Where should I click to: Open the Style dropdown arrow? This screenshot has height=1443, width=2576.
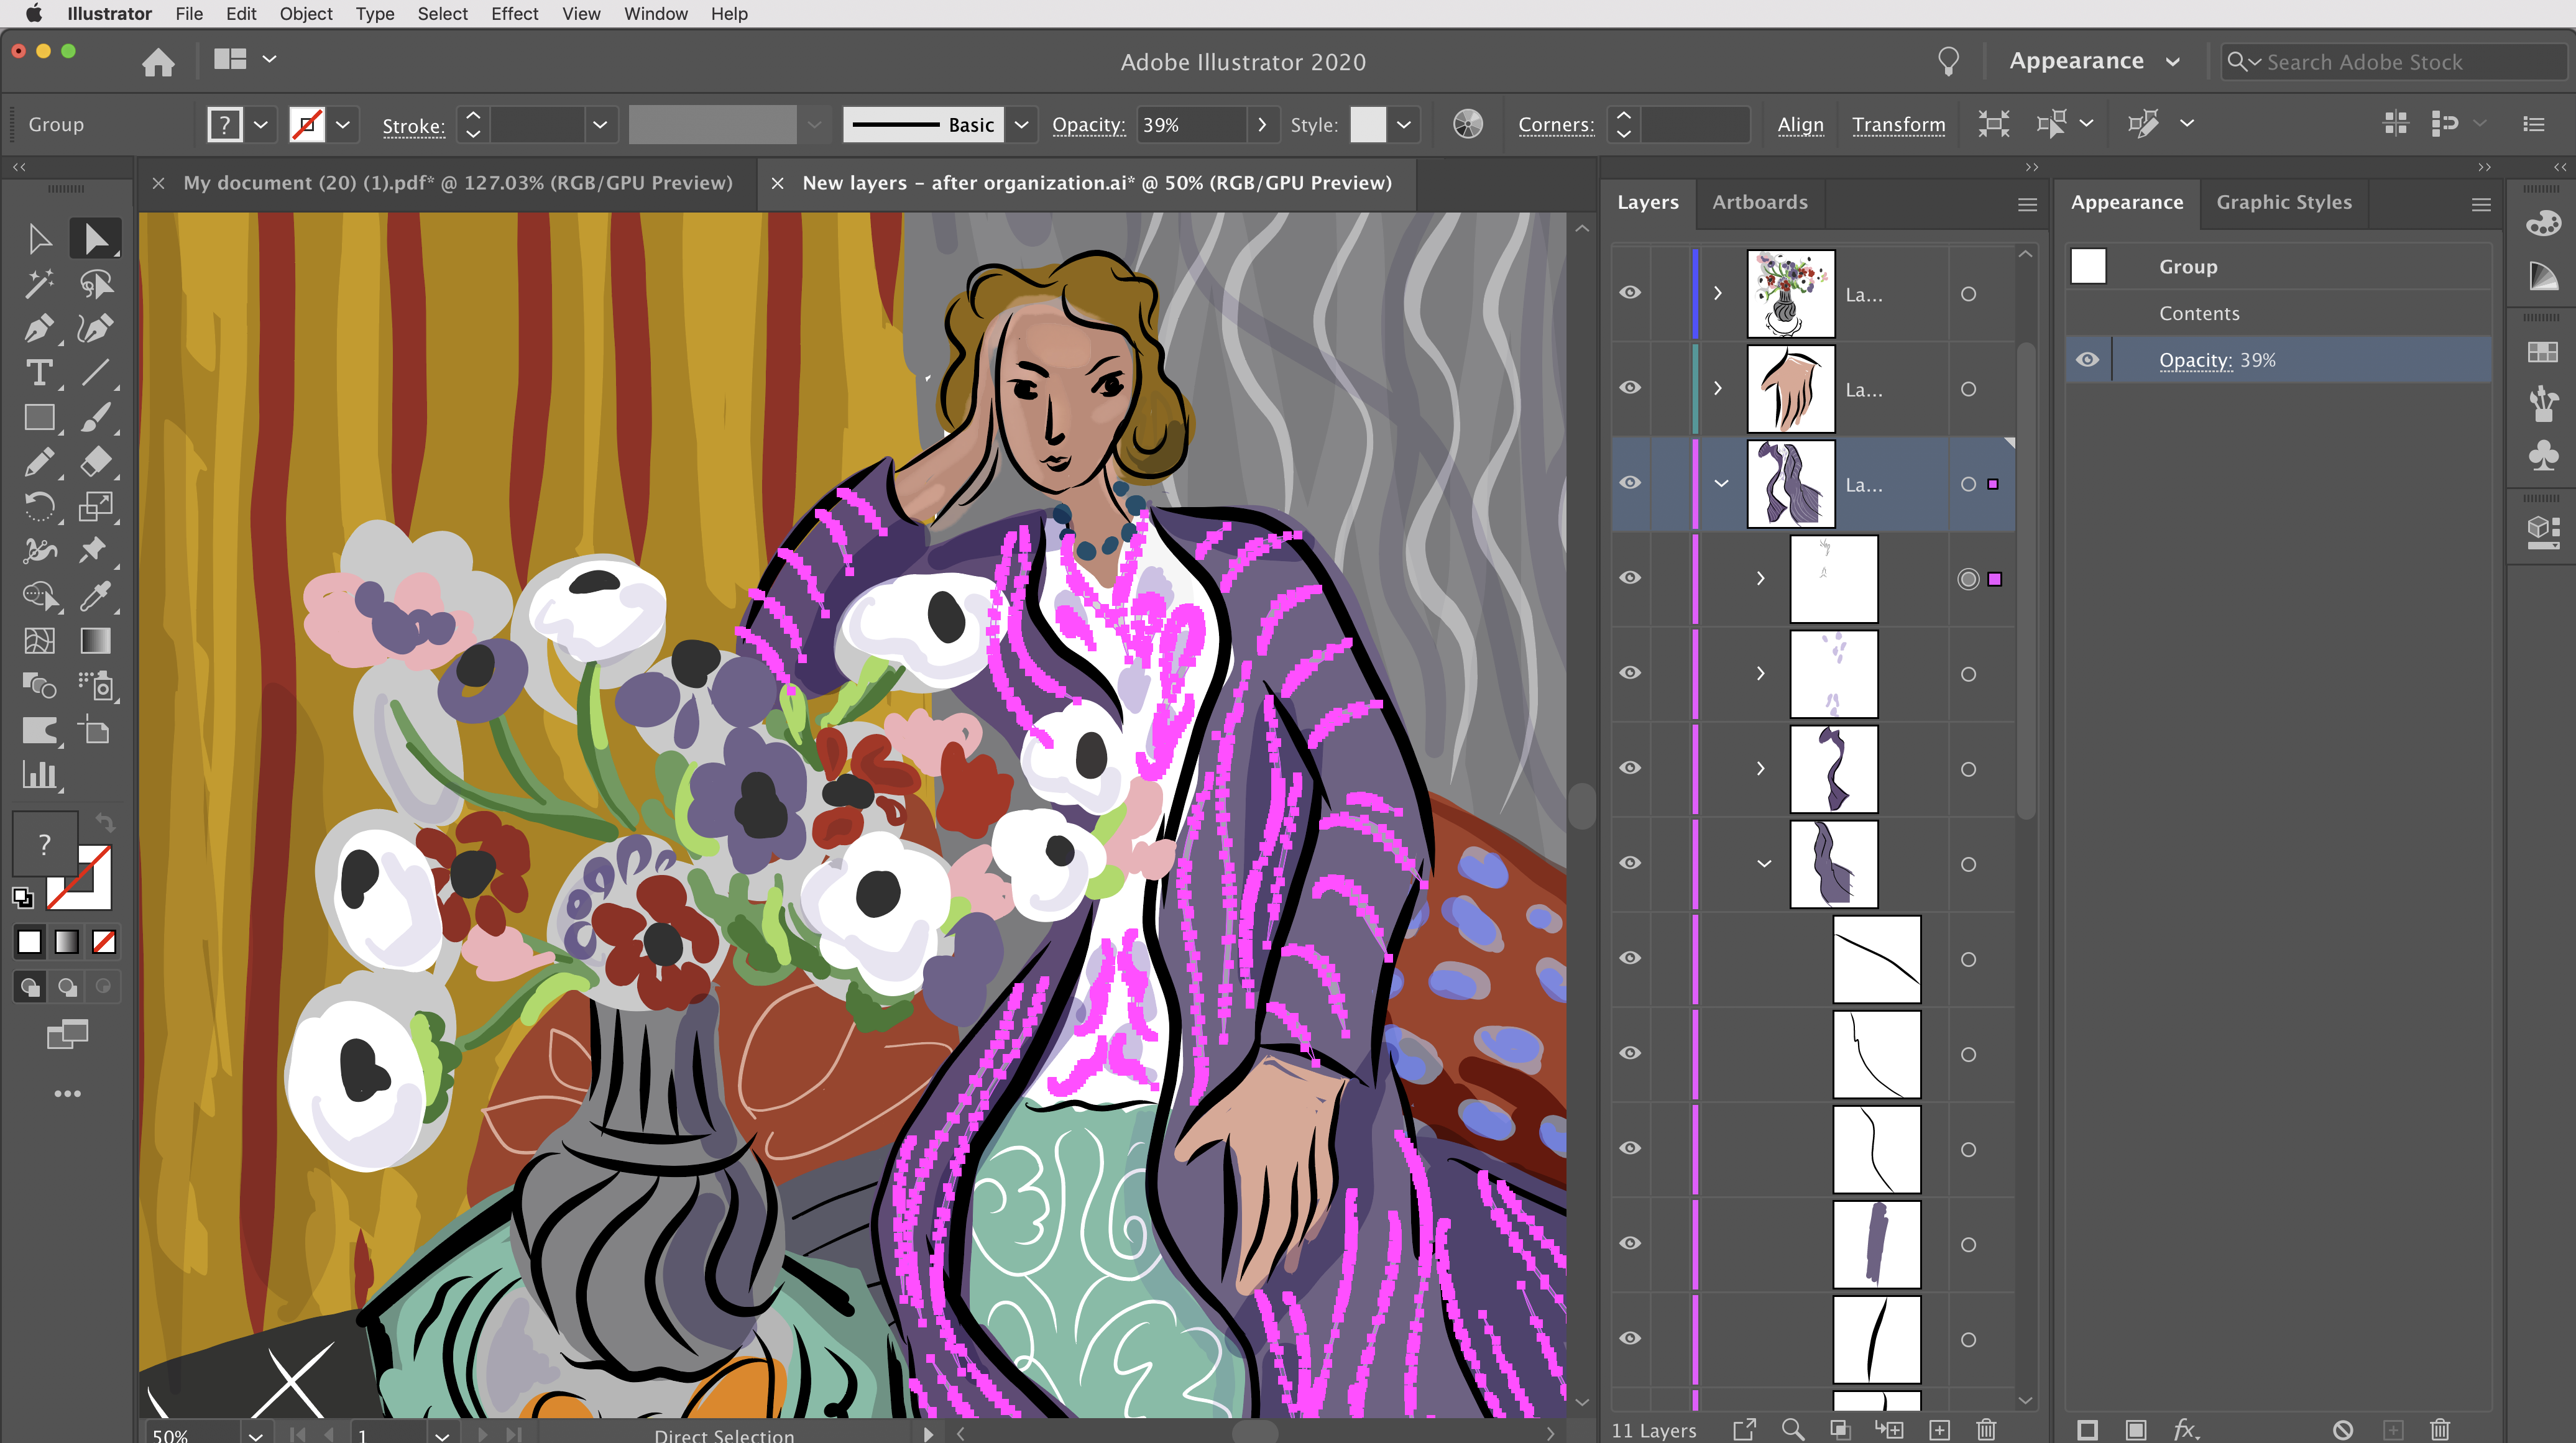click(1404, 125)
